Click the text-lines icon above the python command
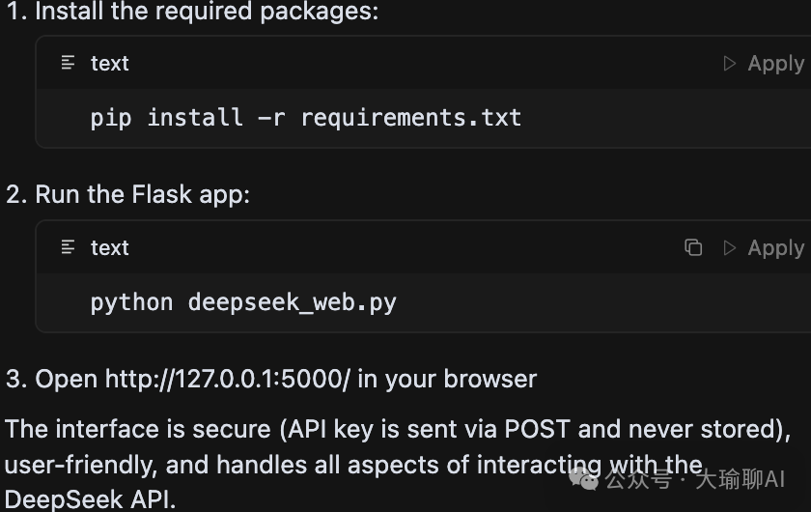 pyautogui.click(x=68, y=247)
